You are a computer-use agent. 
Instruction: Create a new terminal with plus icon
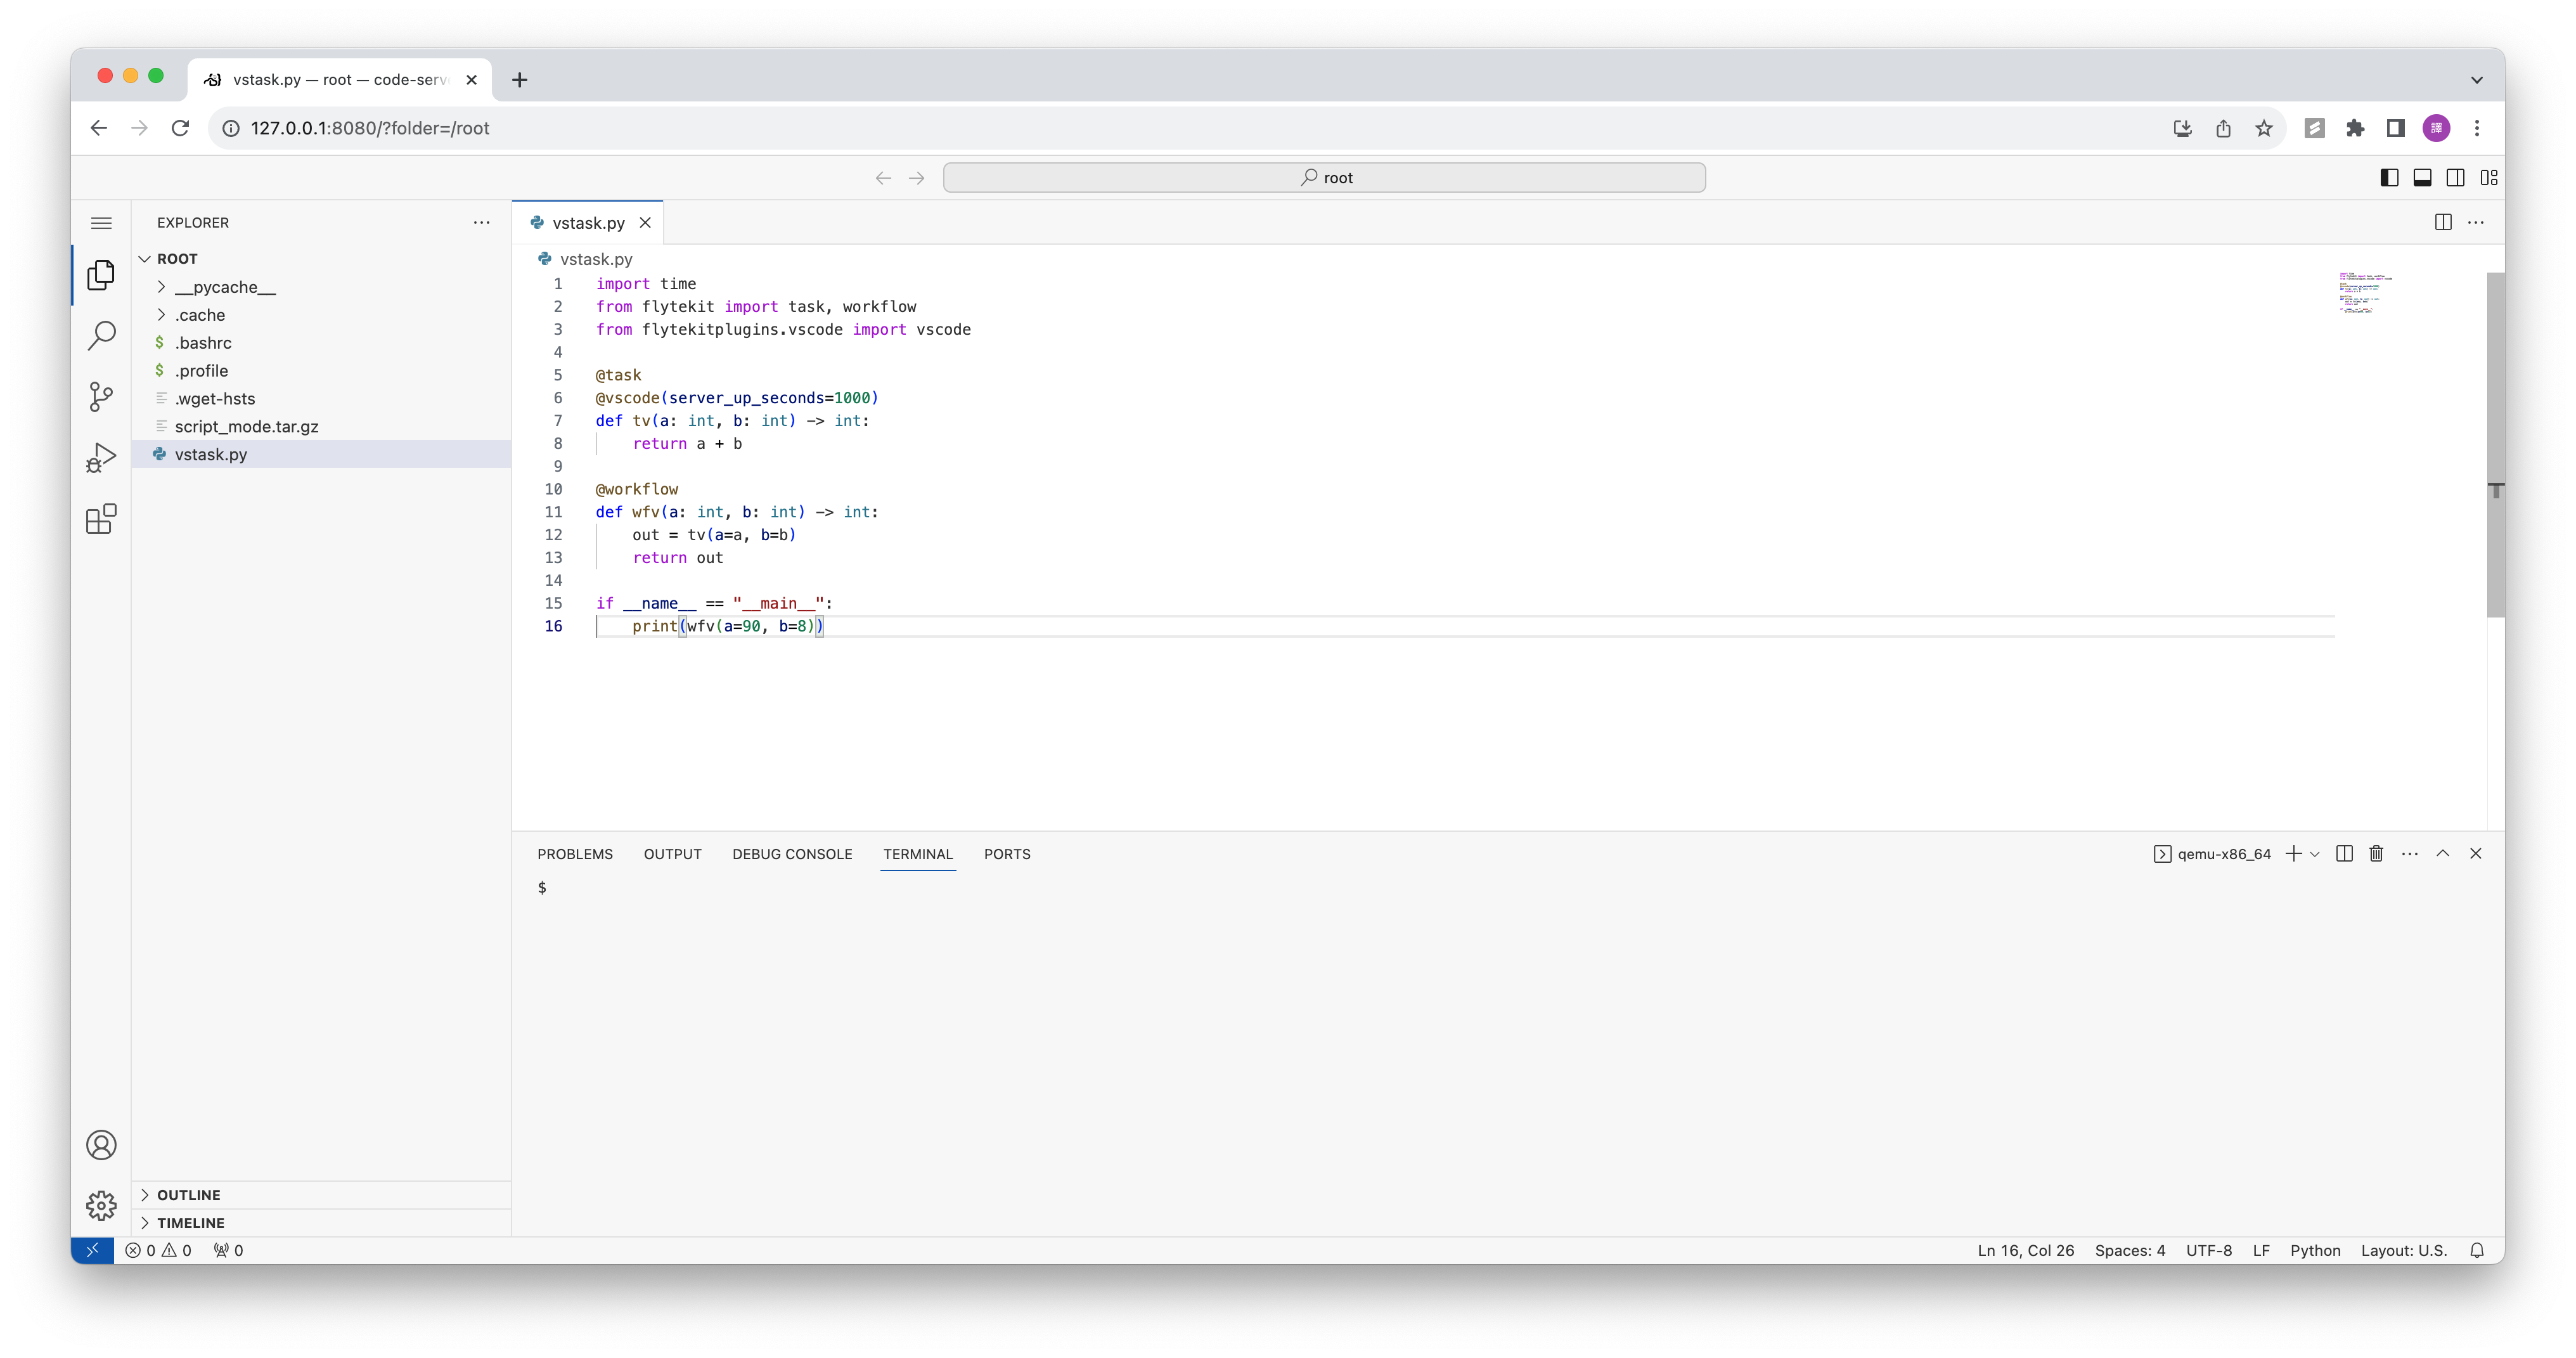[2293, 853]
